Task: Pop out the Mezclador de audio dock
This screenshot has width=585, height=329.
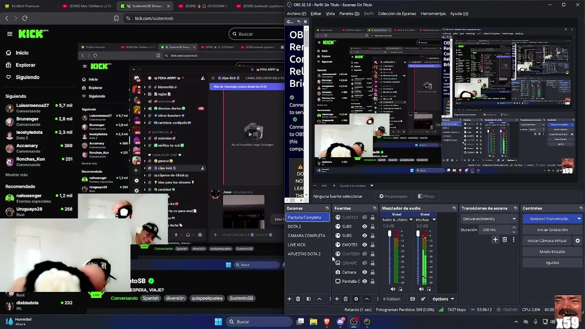Action: click(454, 208)
